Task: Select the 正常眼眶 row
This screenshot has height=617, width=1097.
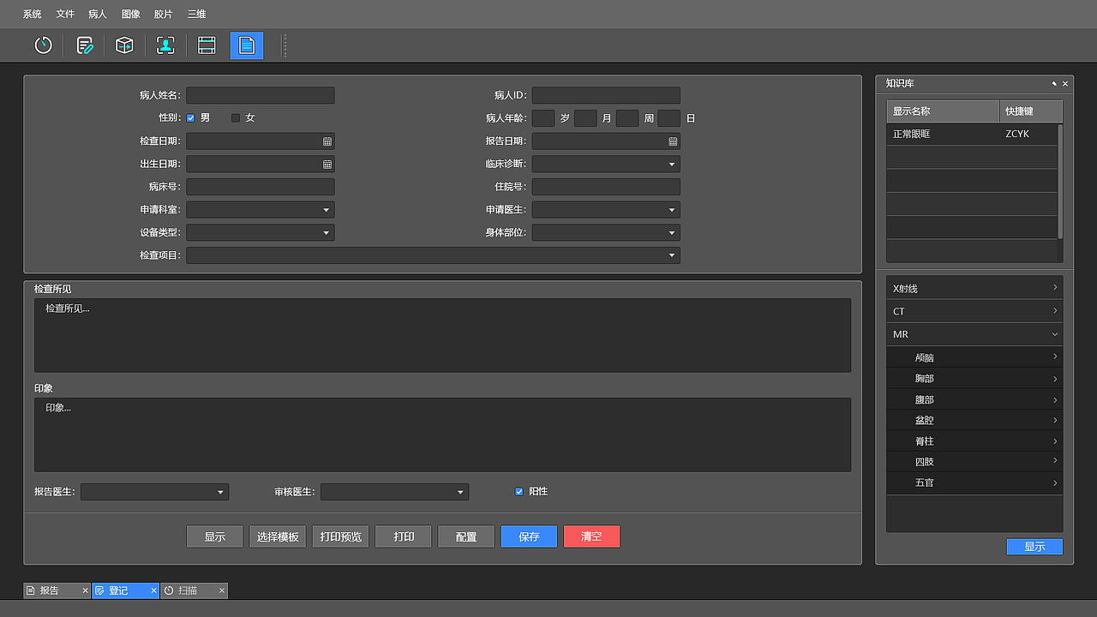Action: 972,134
